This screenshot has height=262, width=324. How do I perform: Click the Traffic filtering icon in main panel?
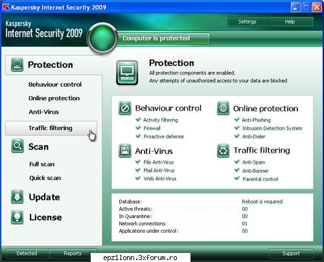click(223, 151)
